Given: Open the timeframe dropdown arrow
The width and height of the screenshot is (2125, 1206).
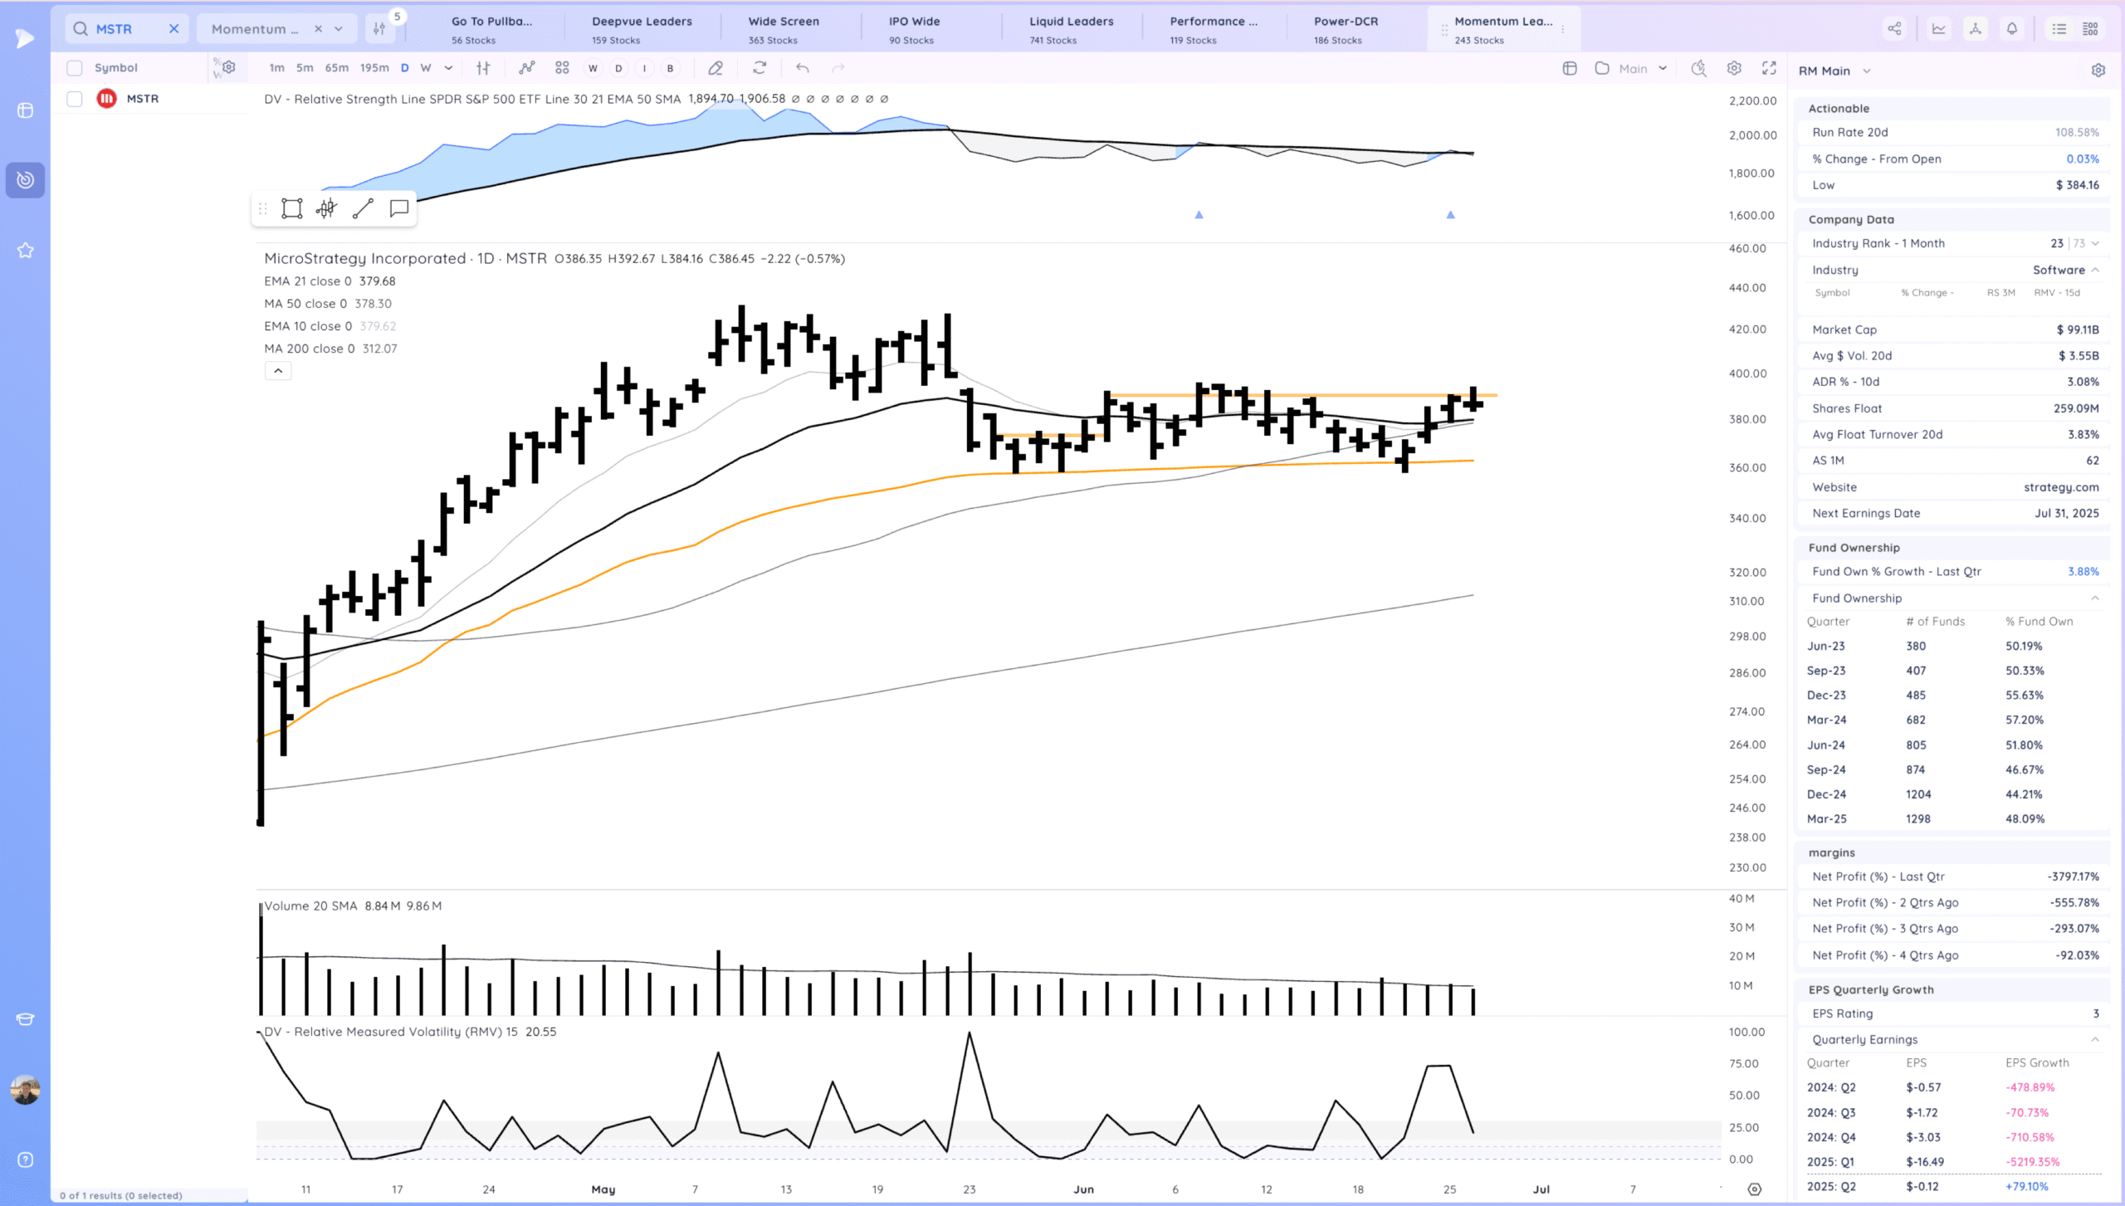Looking at the screenshot, I should (448, 68).
